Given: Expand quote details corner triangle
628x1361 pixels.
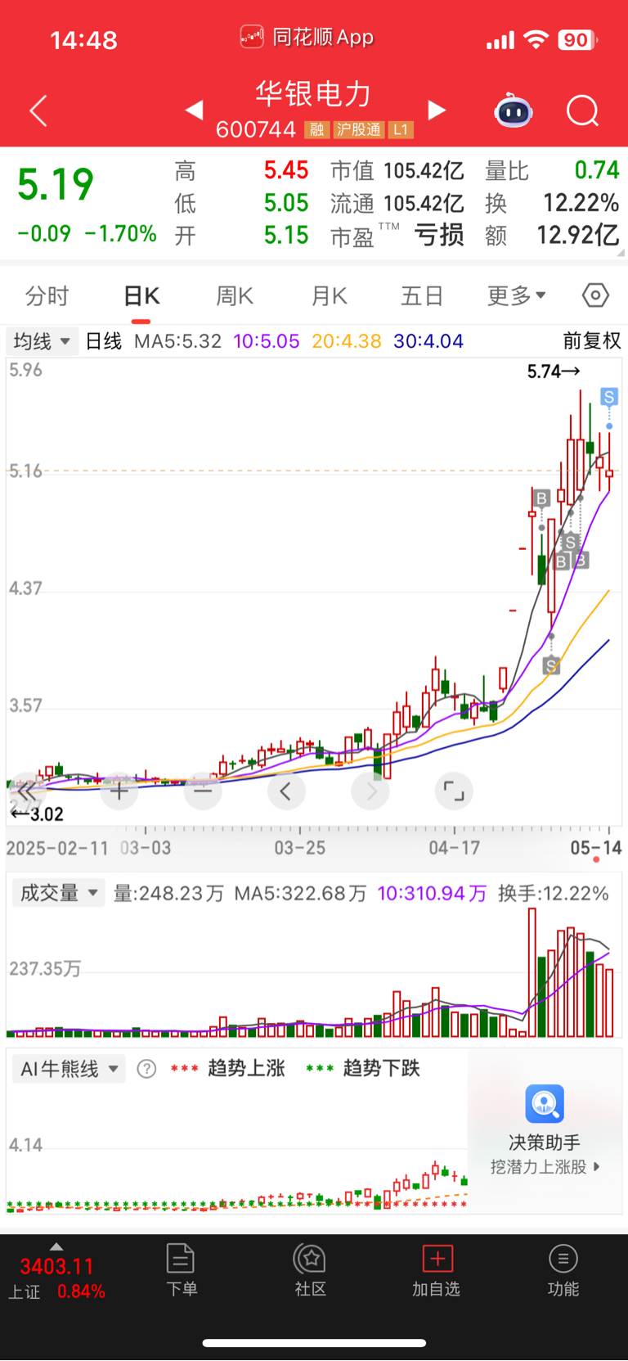Looking at the screenshot, I should click(x=621, y=253).
